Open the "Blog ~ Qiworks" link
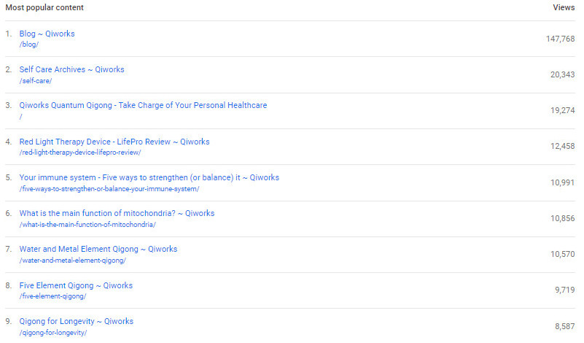 47,34
